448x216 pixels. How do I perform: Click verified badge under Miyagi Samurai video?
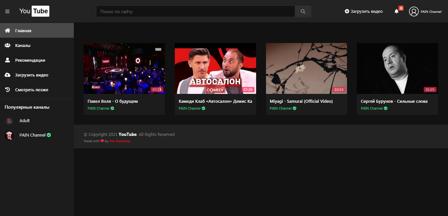click(295, 108)
